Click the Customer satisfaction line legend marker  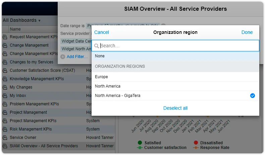[x=140, y=148]
